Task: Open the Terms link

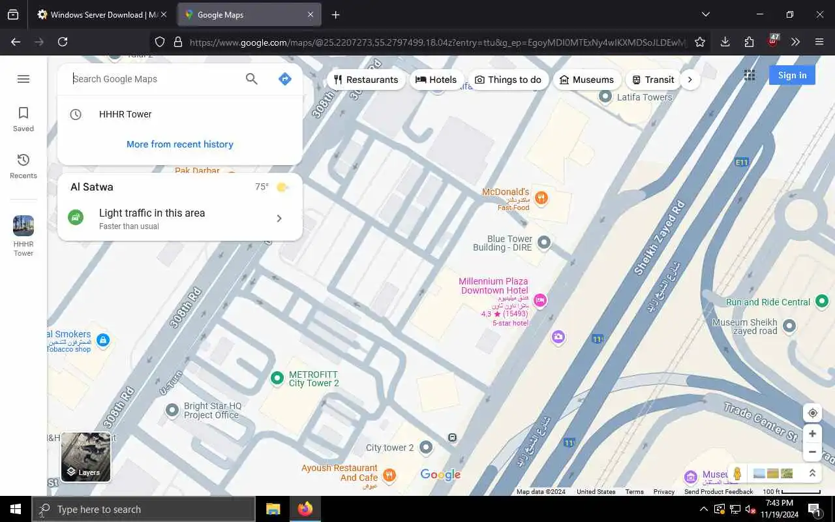Action: (x=634, y=492)
